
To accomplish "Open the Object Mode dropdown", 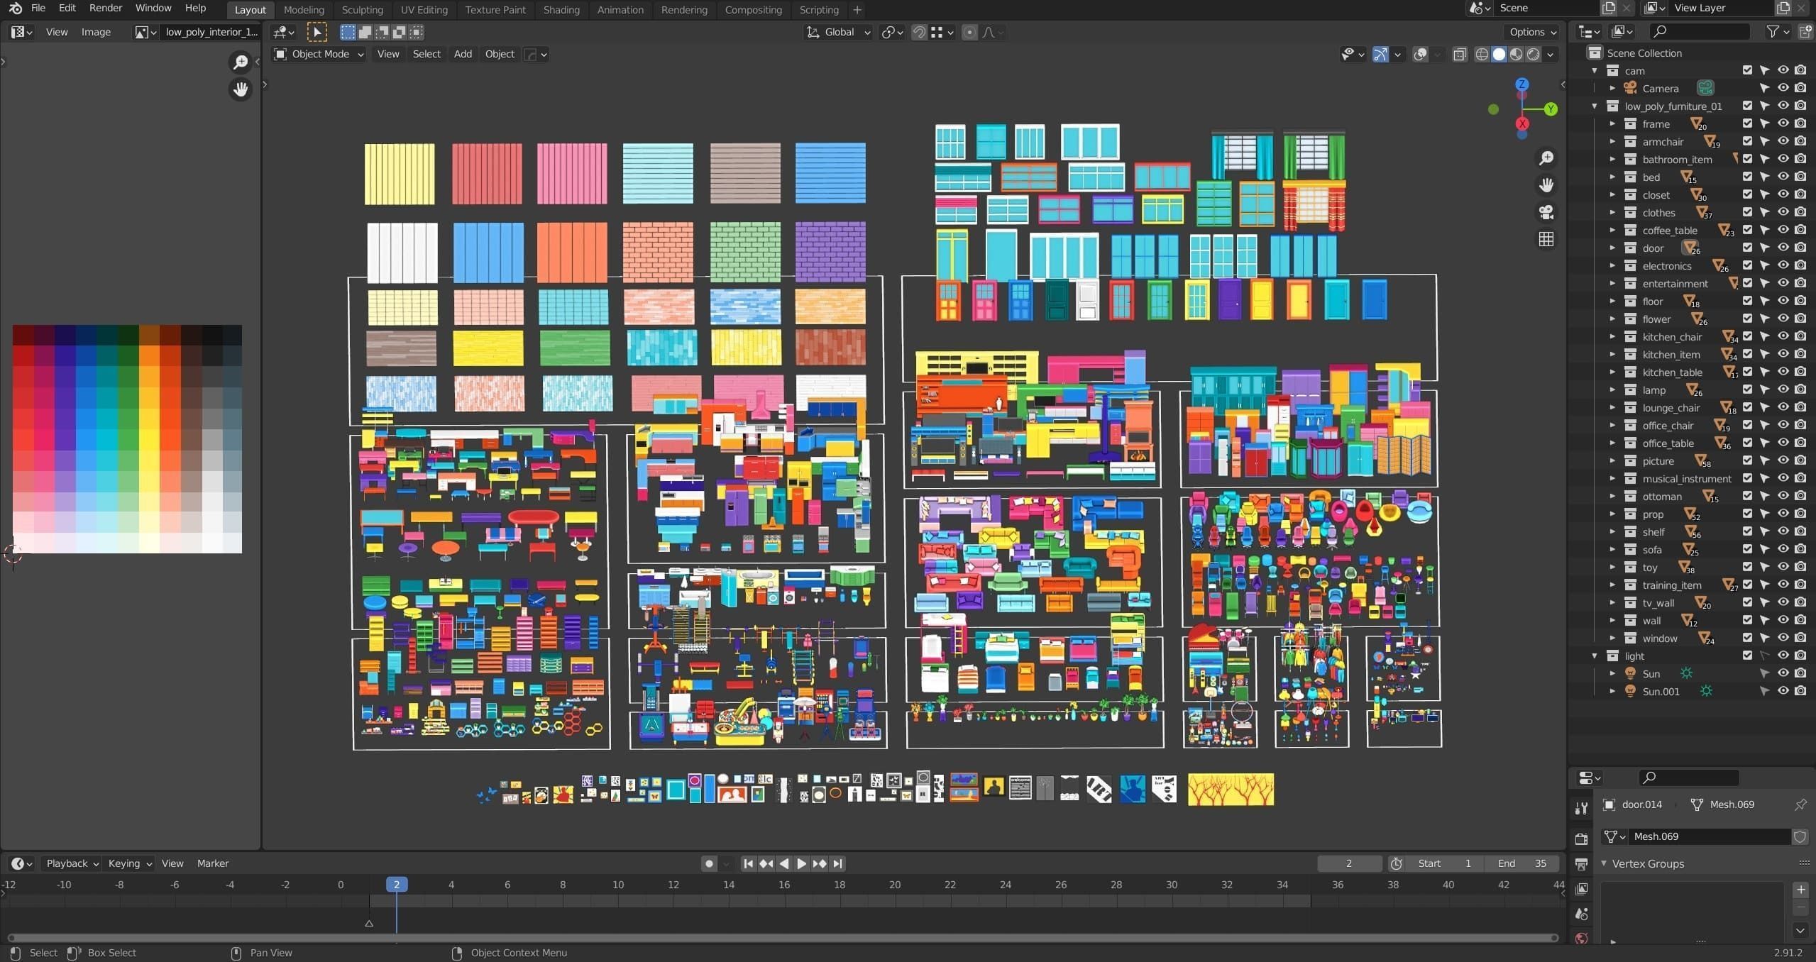I will pos(319,54).
